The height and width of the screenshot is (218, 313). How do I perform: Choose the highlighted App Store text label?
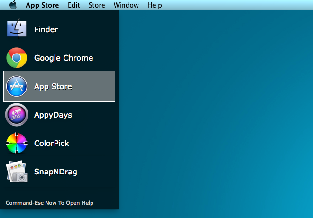53,86
